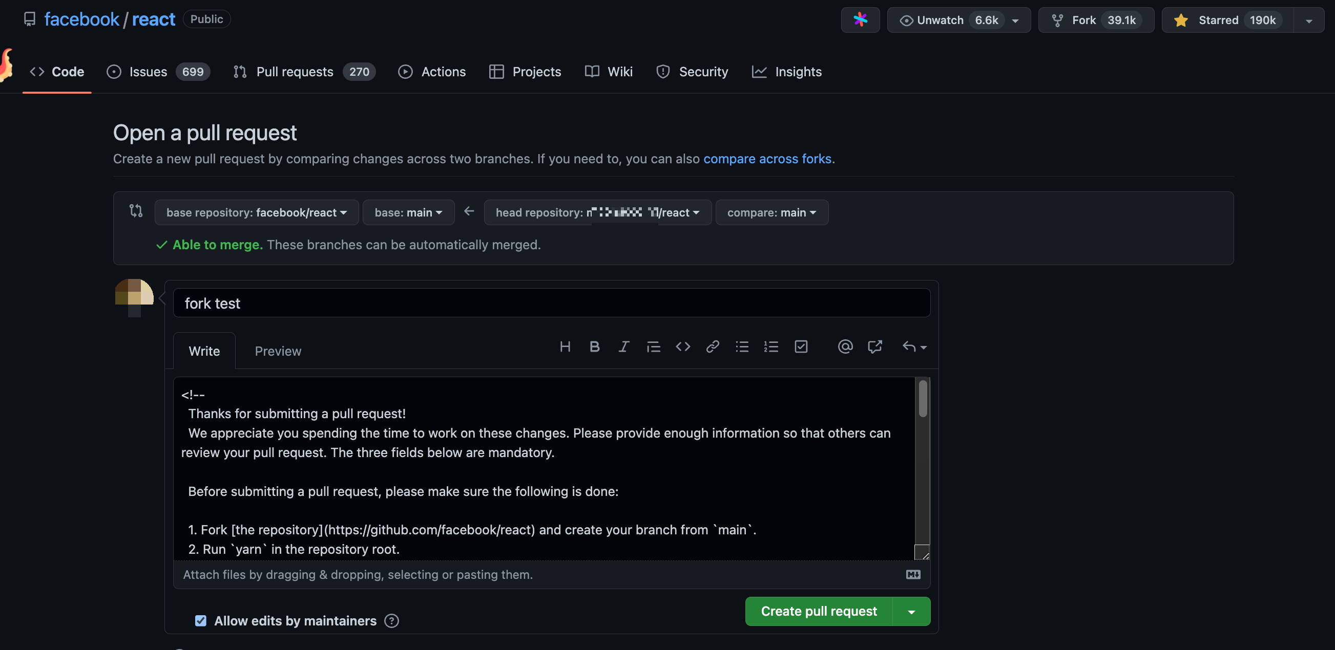1335x650 pixels.
Task: Toggle bold text formatting icon
Action: (594, 346)
